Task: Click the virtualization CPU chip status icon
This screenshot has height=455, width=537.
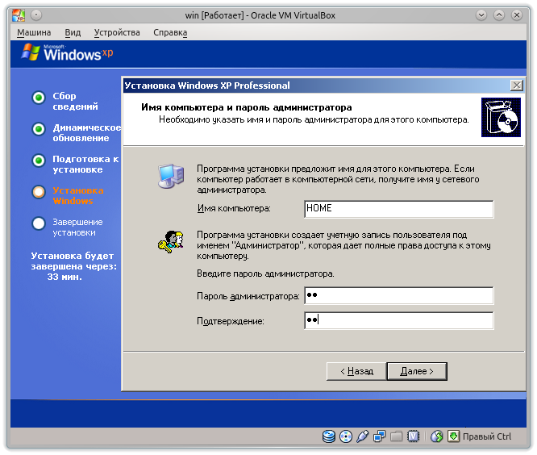Action: click(413, 436)
